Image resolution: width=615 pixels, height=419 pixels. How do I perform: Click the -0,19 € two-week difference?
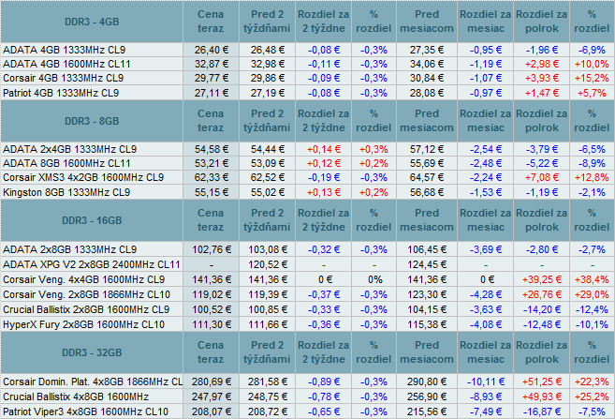point(324,177)
